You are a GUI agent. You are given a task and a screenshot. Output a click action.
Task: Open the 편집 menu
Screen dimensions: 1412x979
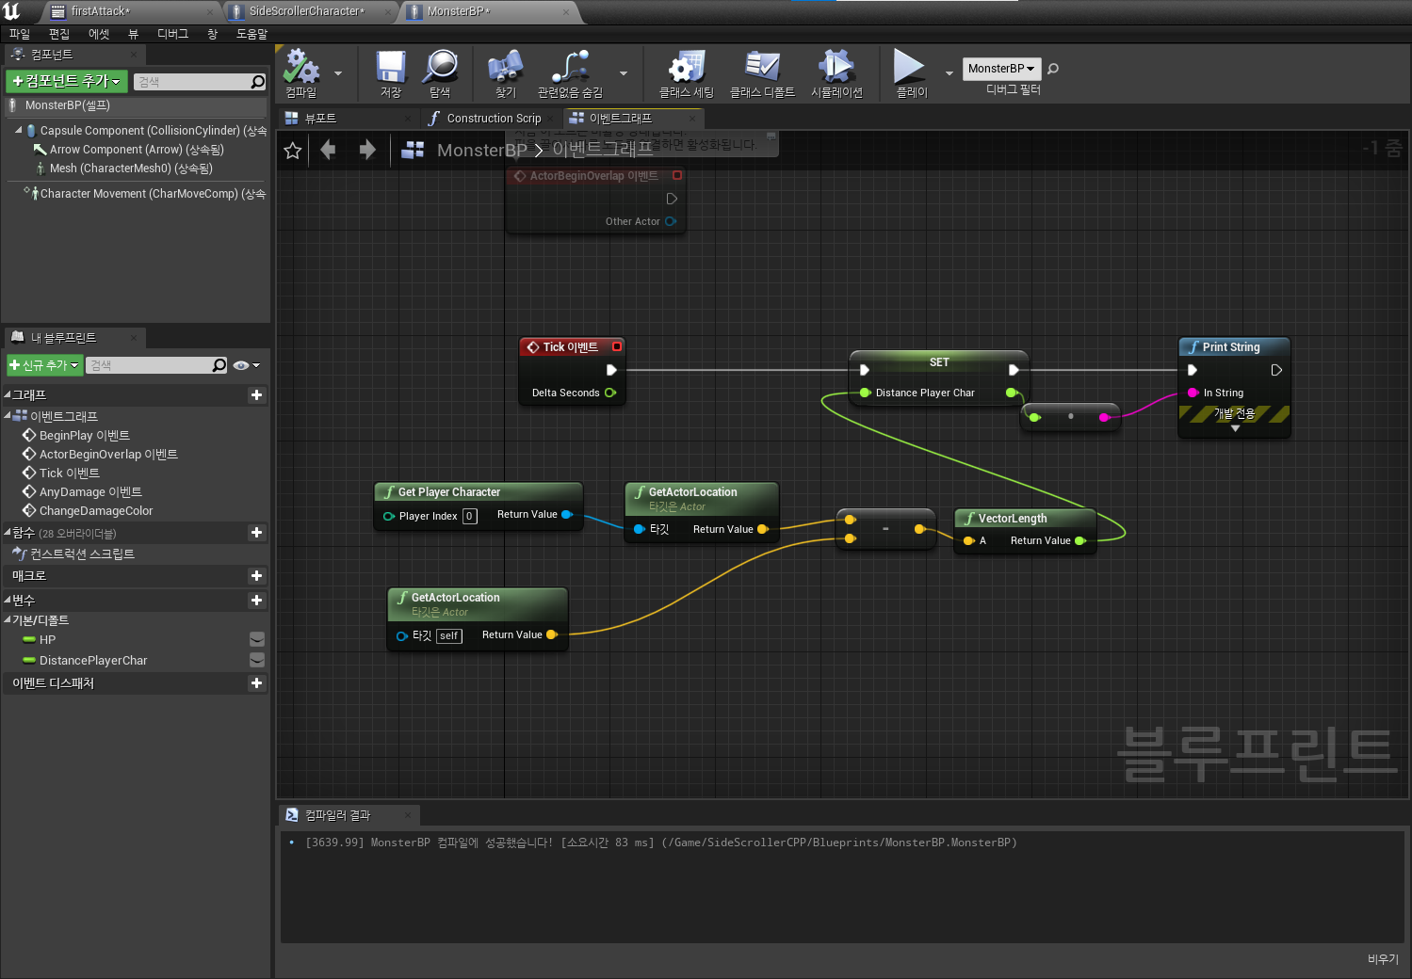(59, 34)
